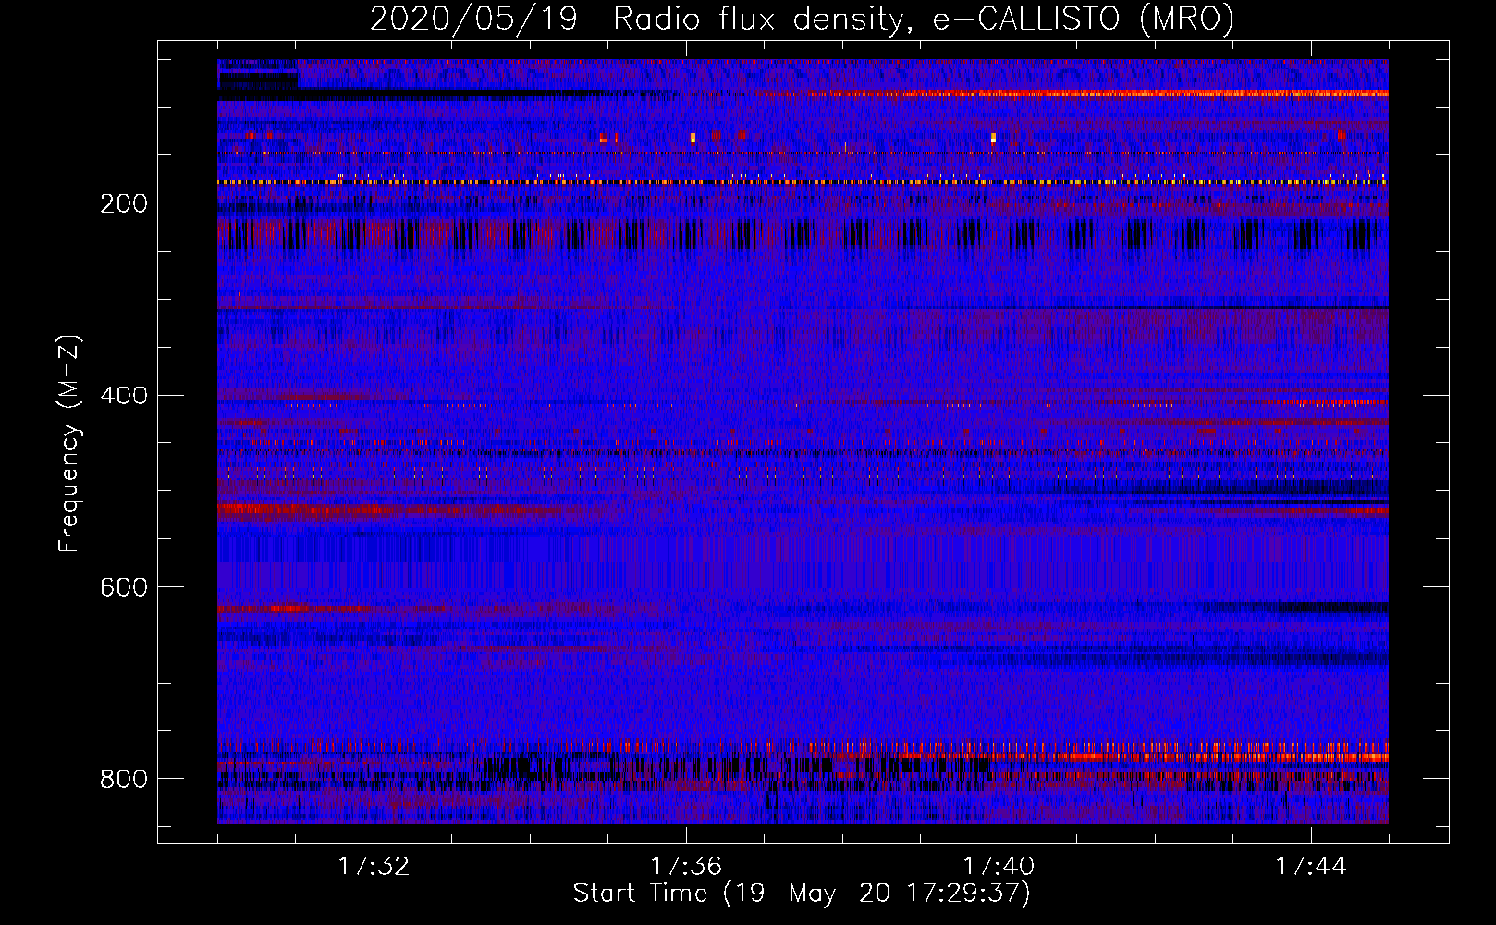The height and width of the screenshot is (925, 1496).
Task: Click the 17:40 time tick label
Action: click(x=999, y=866)
